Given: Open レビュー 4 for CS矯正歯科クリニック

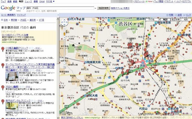Looking at the screenshot, I should pyautogui.click(x=10, y=56).
